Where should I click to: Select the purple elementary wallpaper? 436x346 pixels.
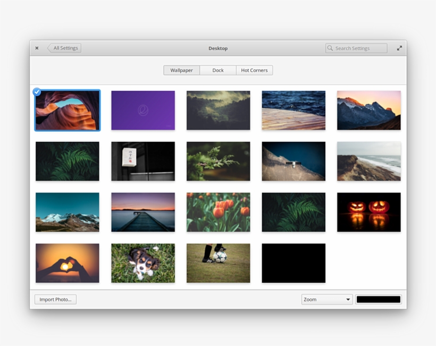pyautogui.click(x=142, y=110)
